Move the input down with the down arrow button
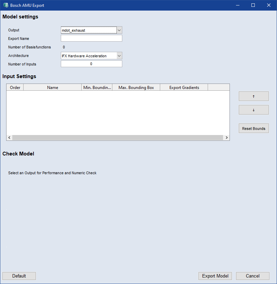The height and width of the screenshot is (284, 277). pos(253,110)
